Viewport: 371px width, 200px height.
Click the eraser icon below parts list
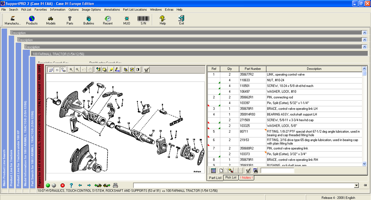[231, 170]
